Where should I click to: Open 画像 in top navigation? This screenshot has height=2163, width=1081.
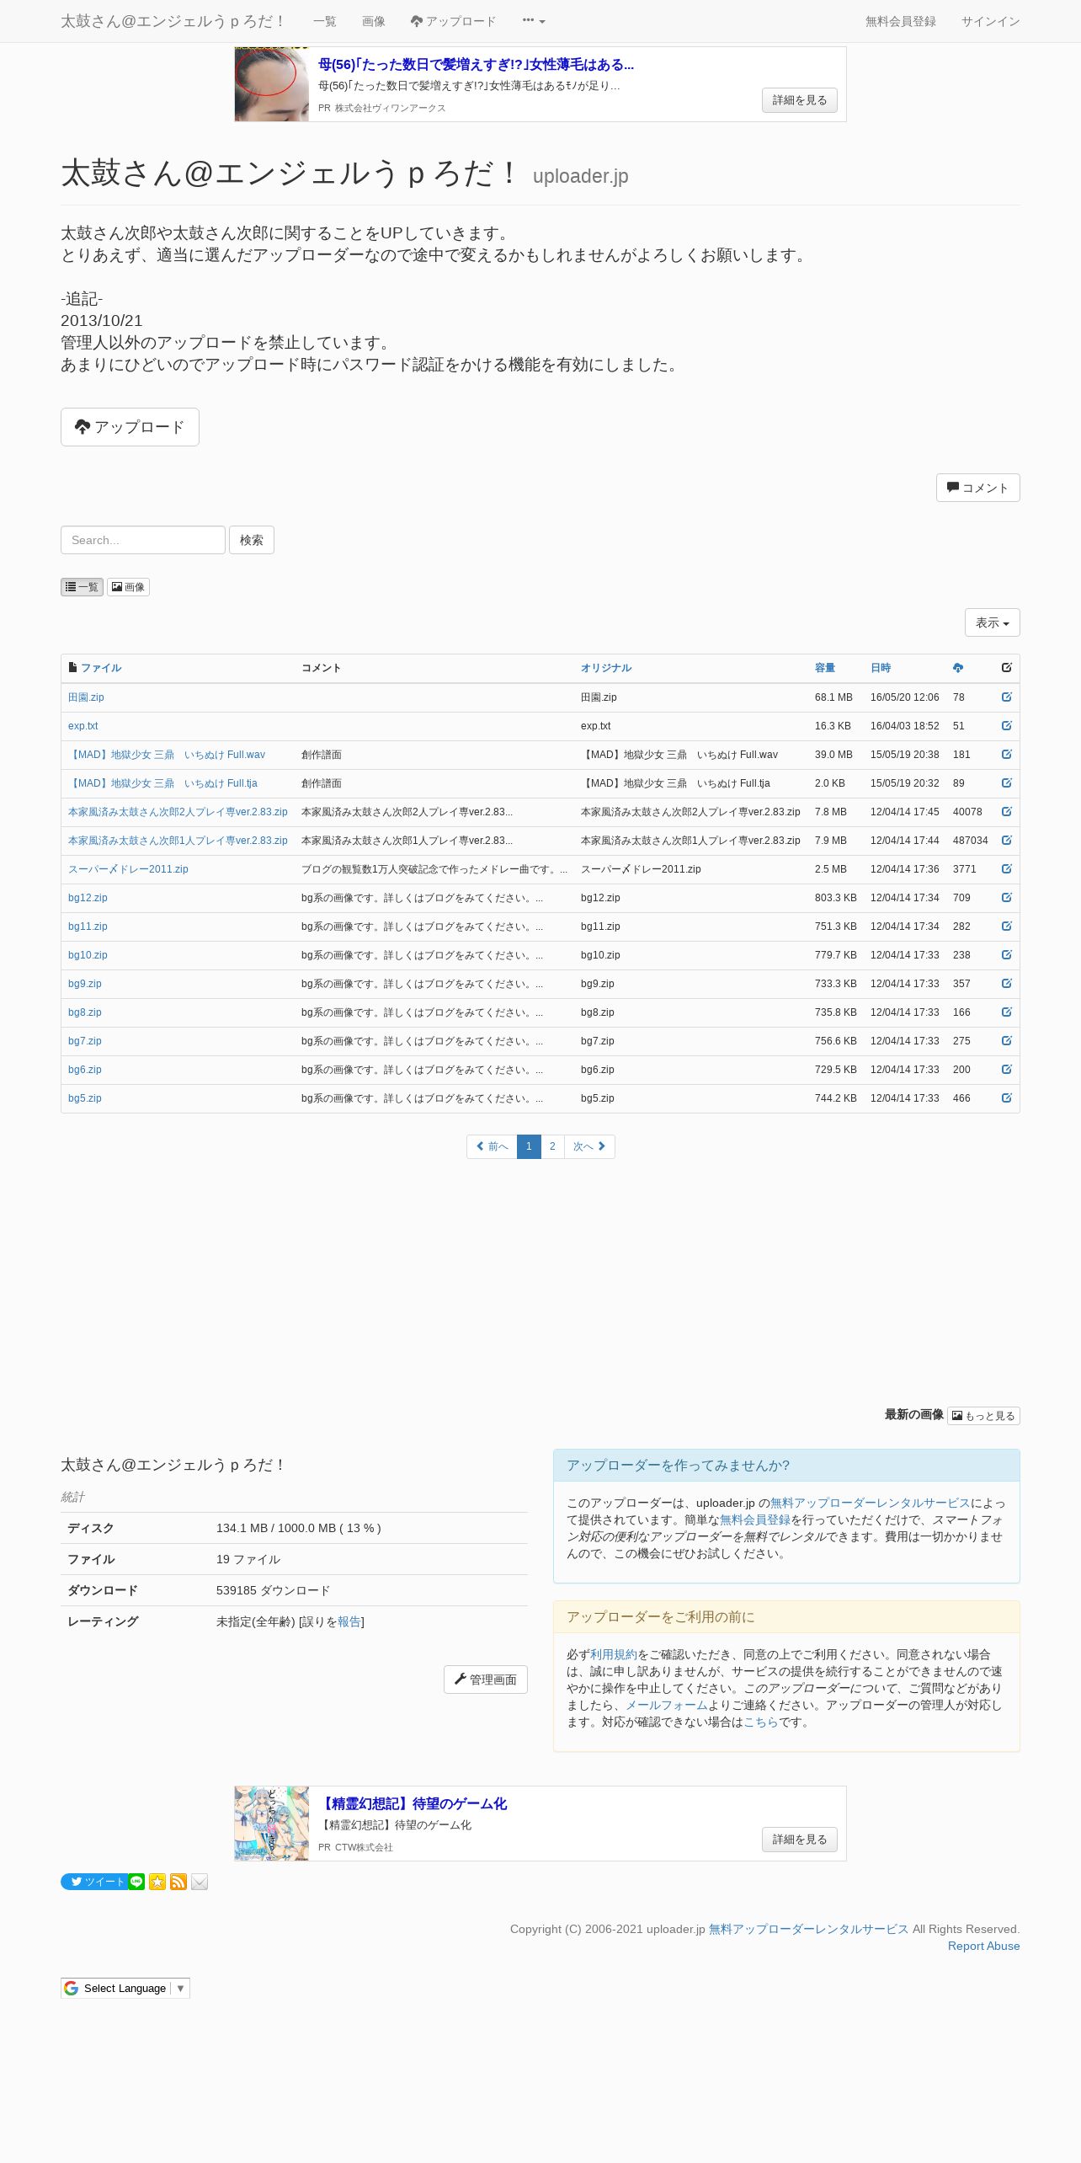pyautogui.click(x=374, y=21)
